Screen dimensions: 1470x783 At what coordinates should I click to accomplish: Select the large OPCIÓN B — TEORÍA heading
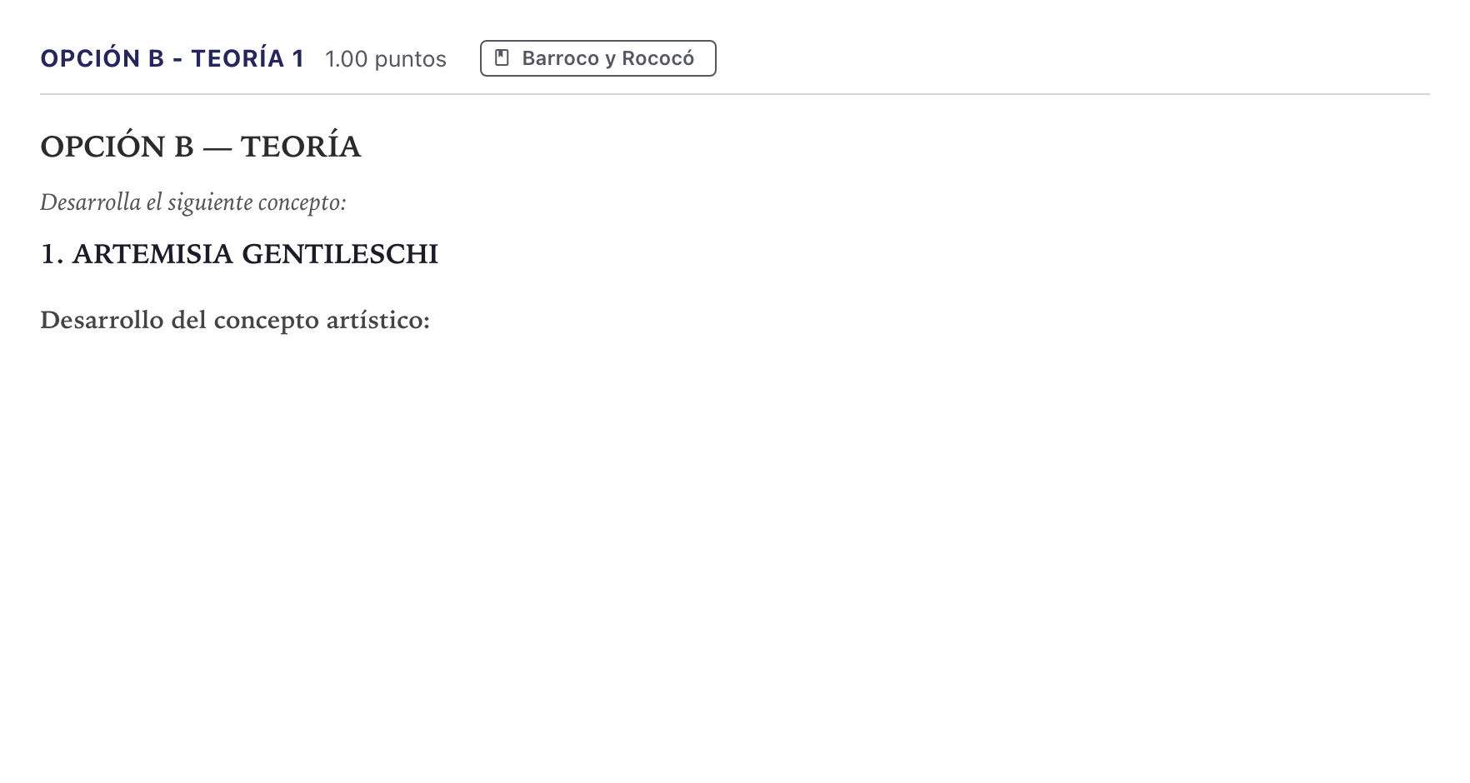201,147
